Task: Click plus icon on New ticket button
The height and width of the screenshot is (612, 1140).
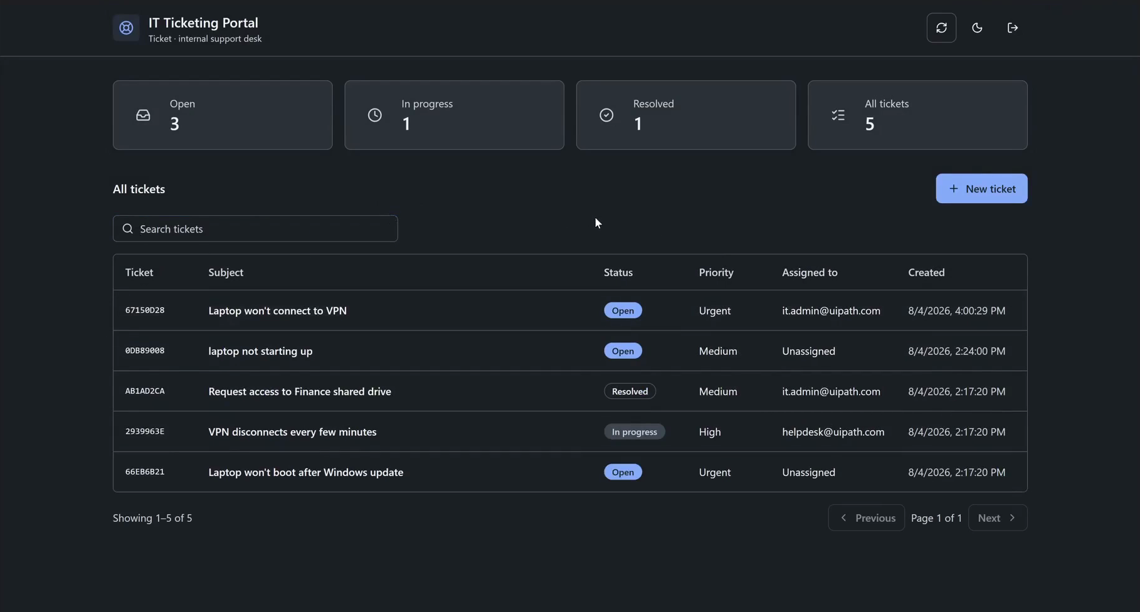Action: [953, 189]
